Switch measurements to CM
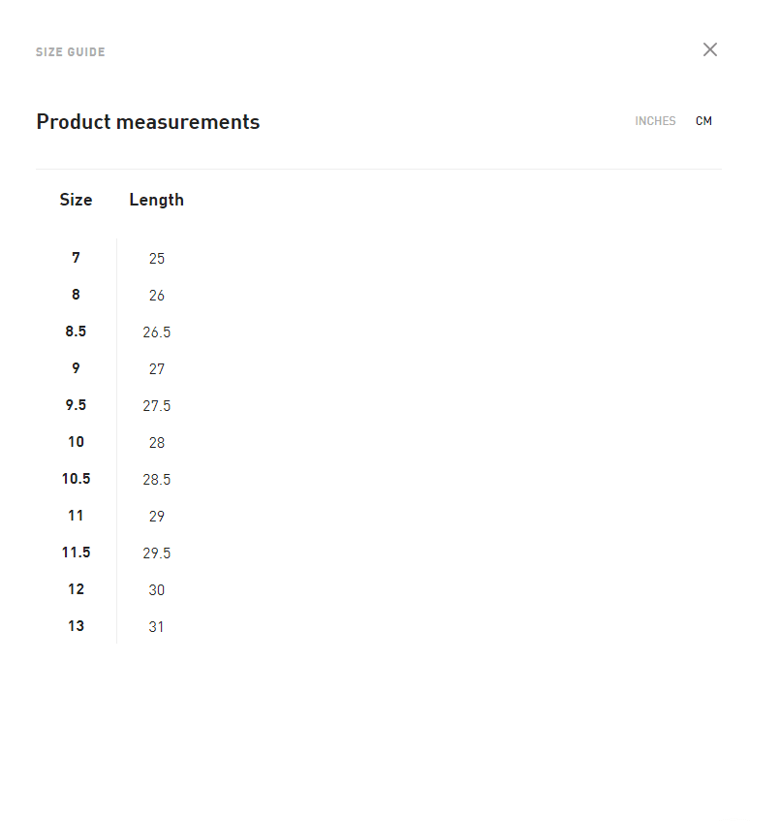 coord(703,121)
